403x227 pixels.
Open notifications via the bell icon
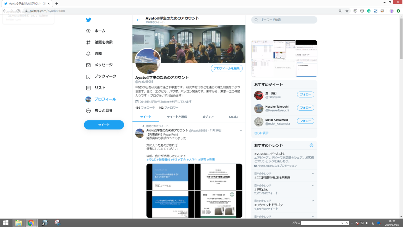click(x=88, y=53)
